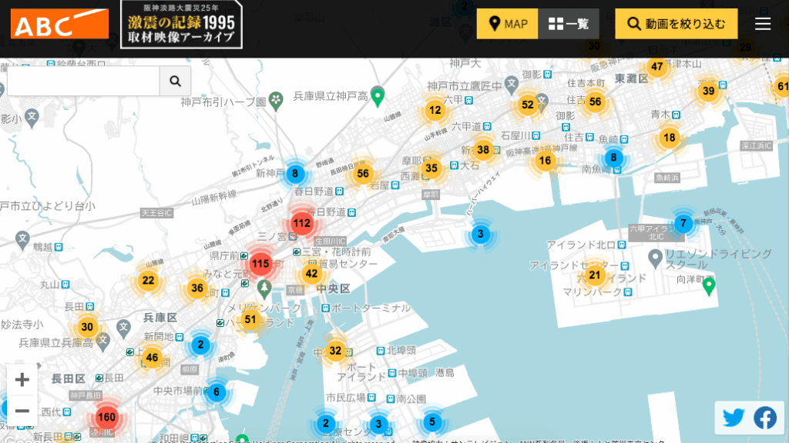The width and height of the screenshot is (789, 443).
Task: Open the orange cluster marker 52
Action: (527, 105)
